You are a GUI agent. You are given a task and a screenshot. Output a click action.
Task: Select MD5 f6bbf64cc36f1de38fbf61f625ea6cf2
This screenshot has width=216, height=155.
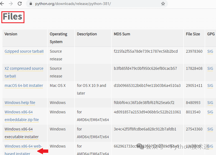pos(144,103)
